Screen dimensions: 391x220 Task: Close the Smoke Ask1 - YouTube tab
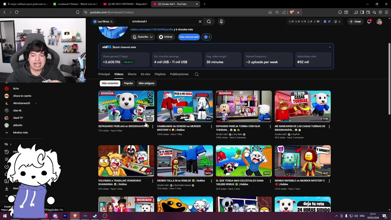click(x=197, y=4)
